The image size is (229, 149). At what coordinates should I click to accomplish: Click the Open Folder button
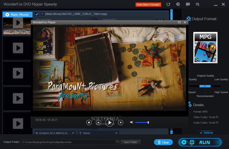click(131, 142)
